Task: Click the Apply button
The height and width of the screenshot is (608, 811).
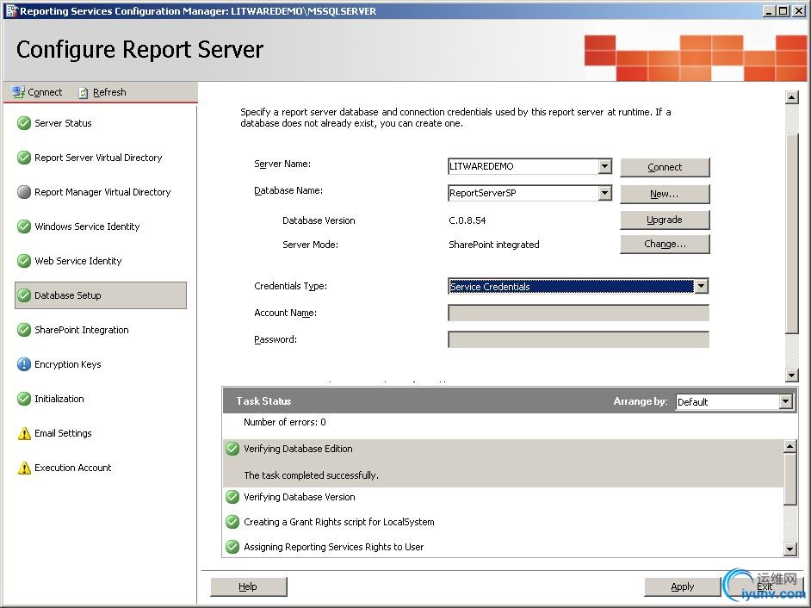Action: pos(682,586)
